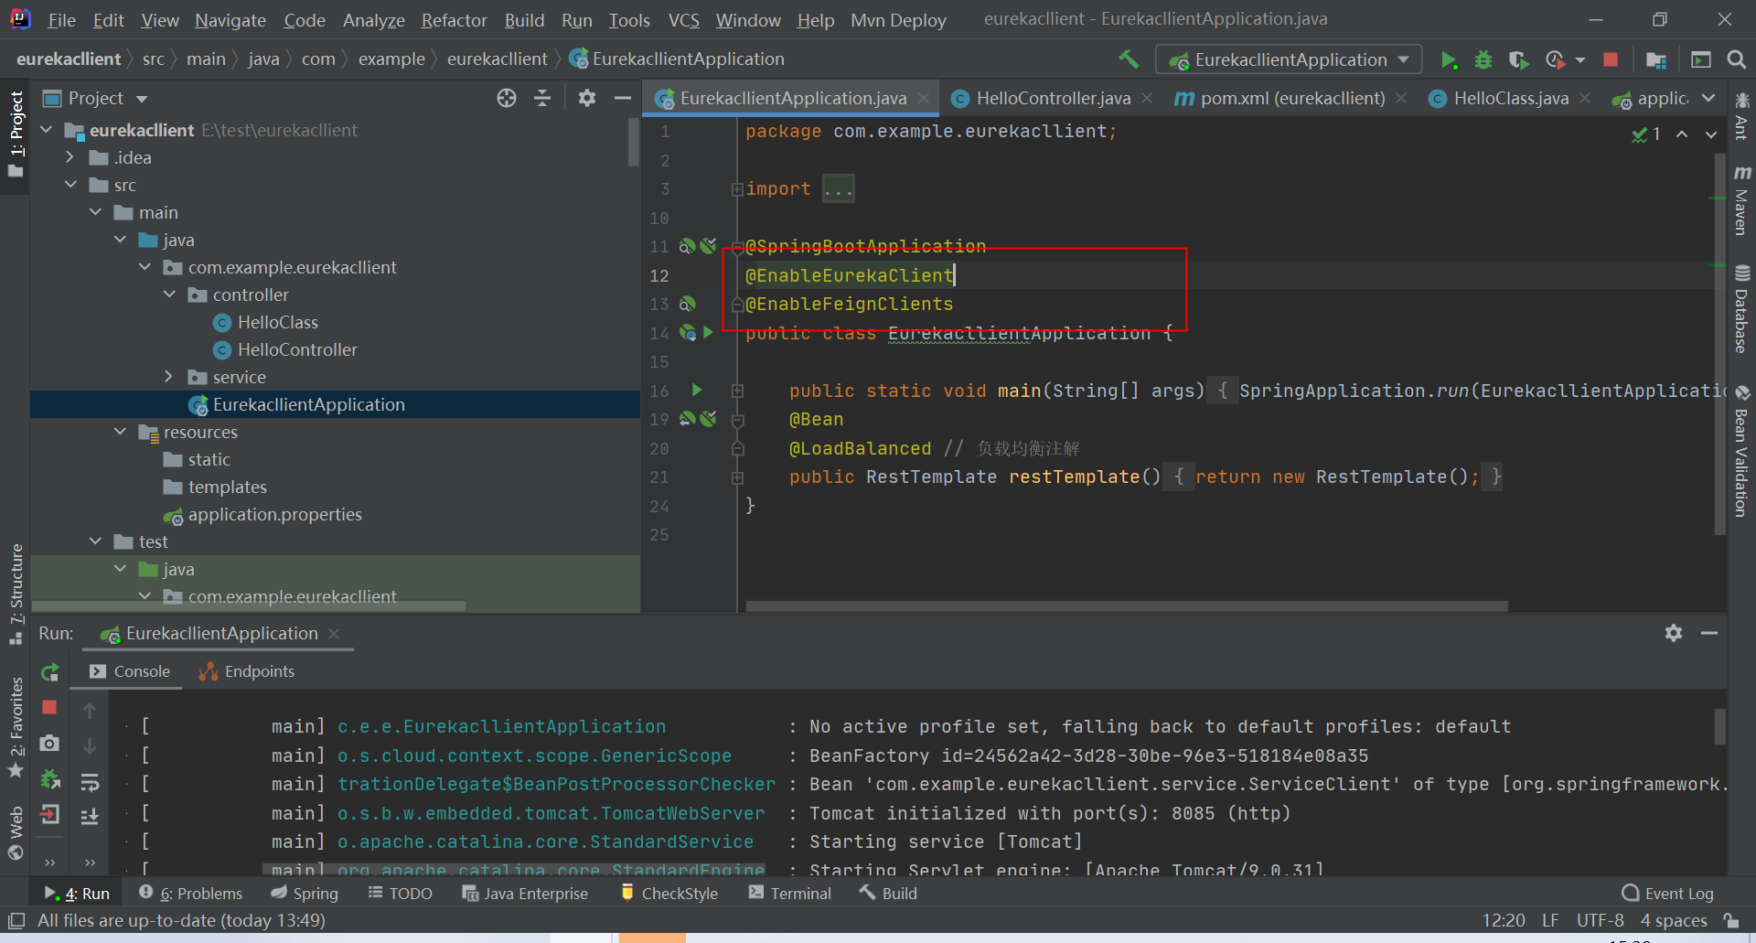1756x943 pixels.
Task: Switch to the HelloController.java tab
Action: pyautogui.click(x=1052, y=99)
